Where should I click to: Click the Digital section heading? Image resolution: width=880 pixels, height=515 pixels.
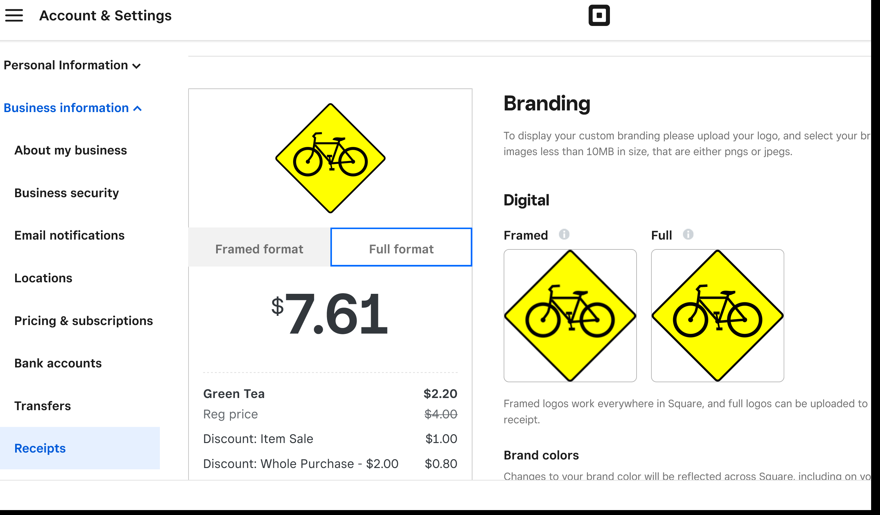(x=526, y=200)
